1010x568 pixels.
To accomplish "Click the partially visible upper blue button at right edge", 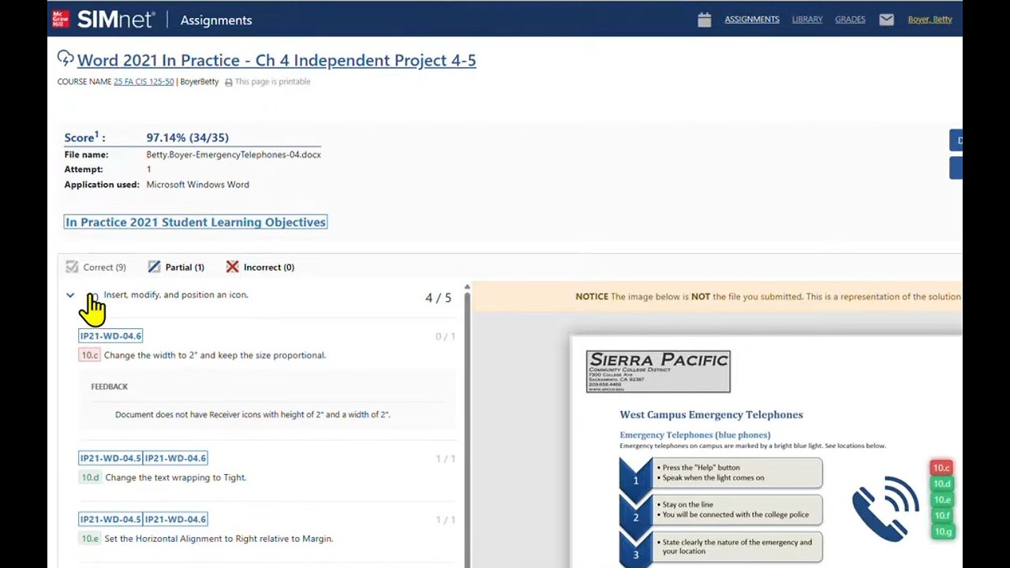I will [x=956, y=140].
